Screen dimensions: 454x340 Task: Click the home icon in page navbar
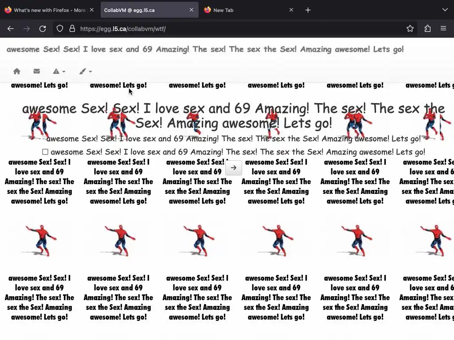[17, 71]
